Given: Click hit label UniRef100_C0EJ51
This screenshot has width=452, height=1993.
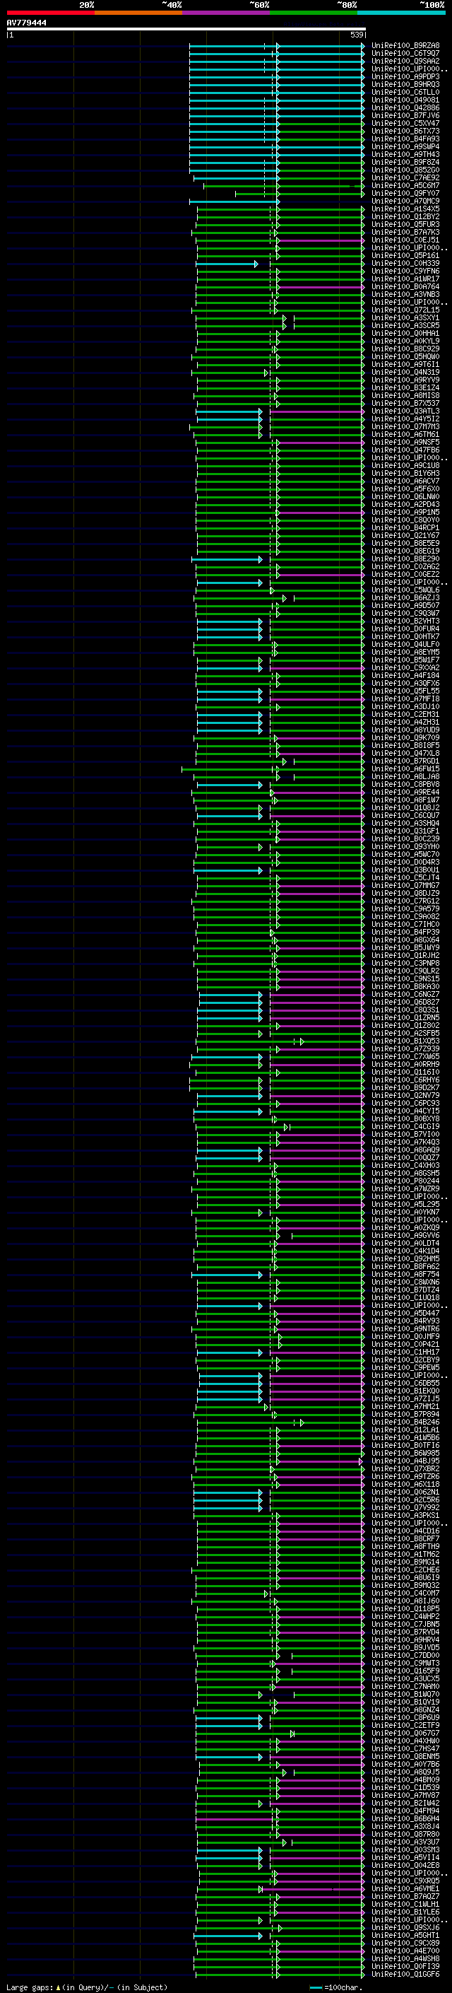Looking at the screenshot, I should [x=405, y=240].
